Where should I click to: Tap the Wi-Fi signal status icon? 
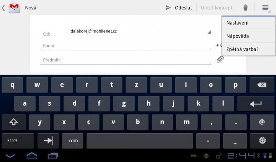[265, 156]
